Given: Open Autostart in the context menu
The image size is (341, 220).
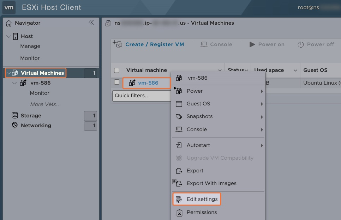Looking at the screenshot, I should coord(219,145).
